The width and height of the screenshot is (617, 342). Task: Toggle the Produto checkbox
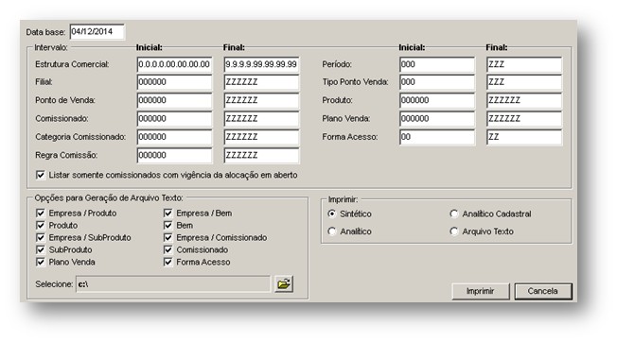[x=40, y=226]
